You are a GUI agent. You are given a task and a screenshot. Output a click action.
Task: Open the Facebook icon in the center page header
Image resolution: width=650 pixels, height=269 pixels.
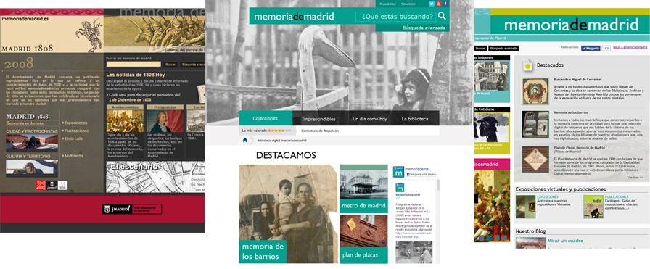[445, 4]
